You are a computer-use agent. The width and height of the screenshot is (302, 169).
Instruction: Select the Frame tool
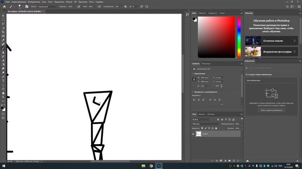click(3, 36)
